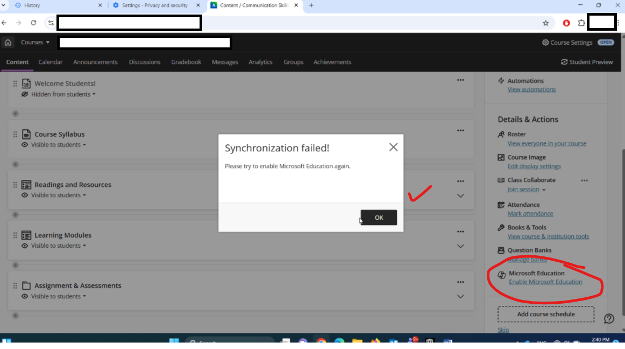This screenshot has height=349, width=625.
Task: Click Edit display settings link
Action: click(534, 166)
